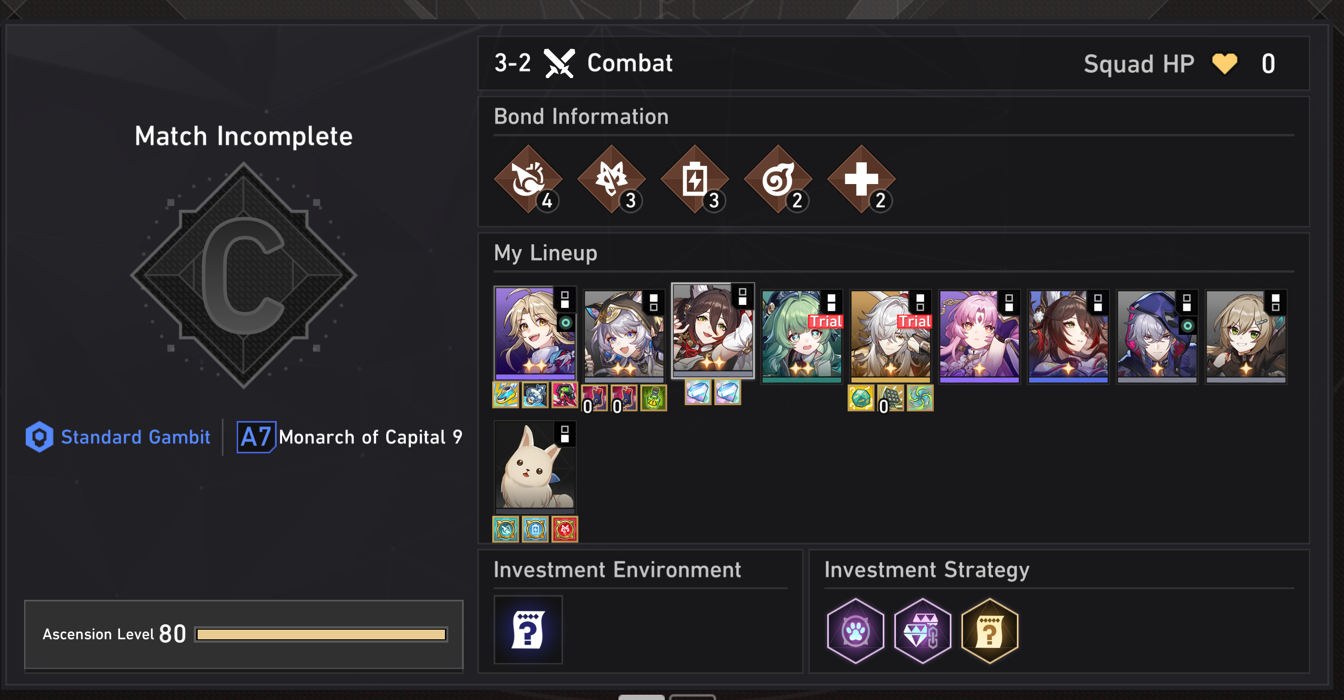
Task: Click the golden question mark strategy hexagon
Action: click(990, 631)
